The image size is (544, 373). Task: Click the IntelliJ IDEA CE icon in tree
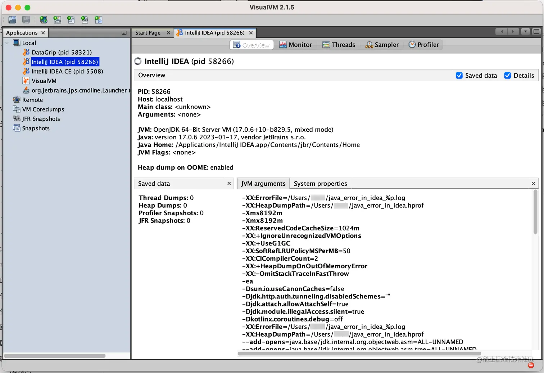[26, 71]
